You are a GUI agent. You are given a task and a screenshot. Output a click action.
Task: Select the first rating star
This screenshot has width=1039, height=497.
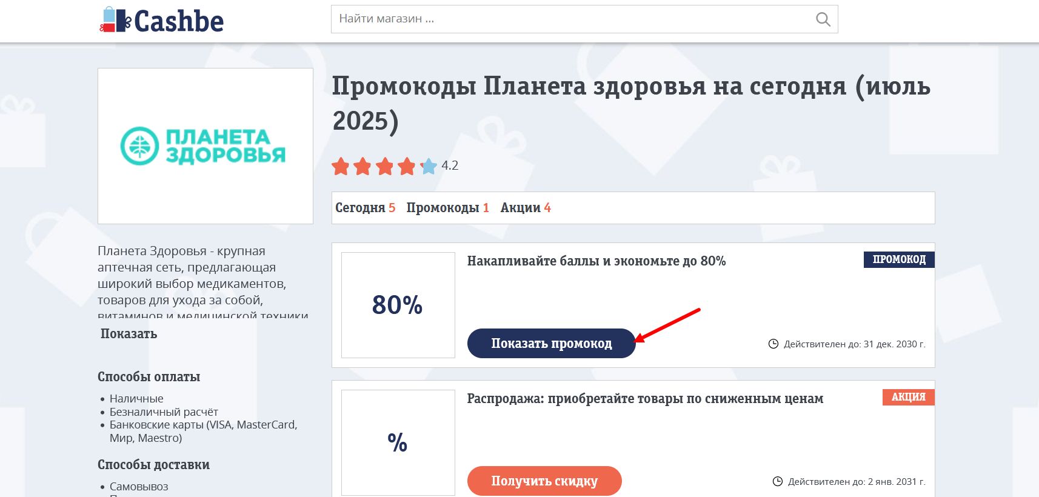coord(341,166)
